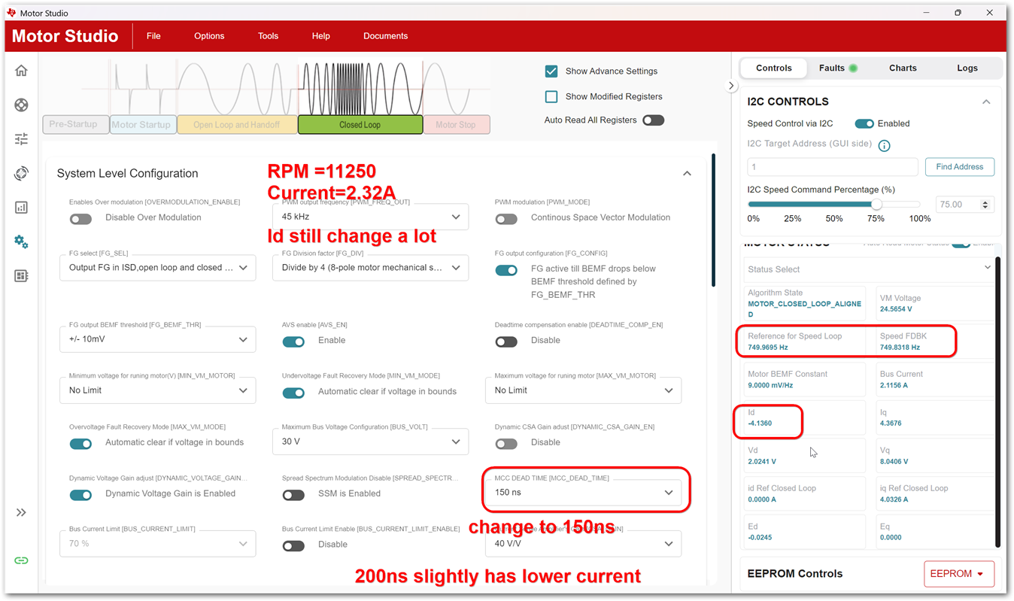The width and height of the screenshot is (1014, 601).
Task: Switch to the Controls tab
Action: pos(773,68)
